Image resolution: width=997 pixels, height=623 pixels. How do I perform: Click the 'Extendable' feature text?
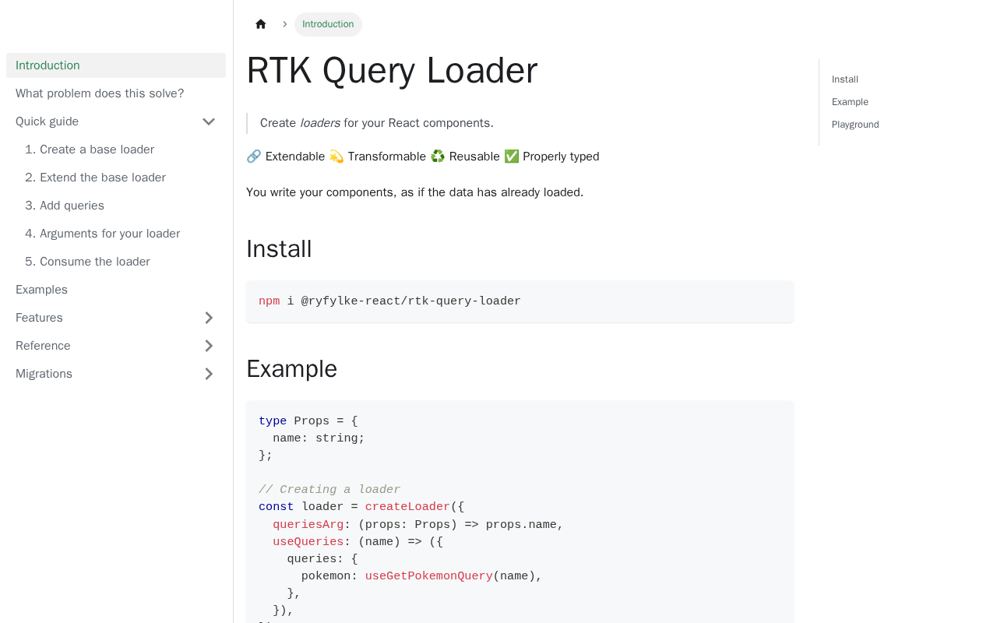[x=295, y=157]
